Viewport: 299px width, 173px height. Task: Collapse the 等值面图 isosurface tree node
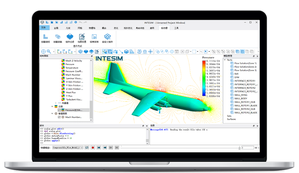tap(52, 114)
